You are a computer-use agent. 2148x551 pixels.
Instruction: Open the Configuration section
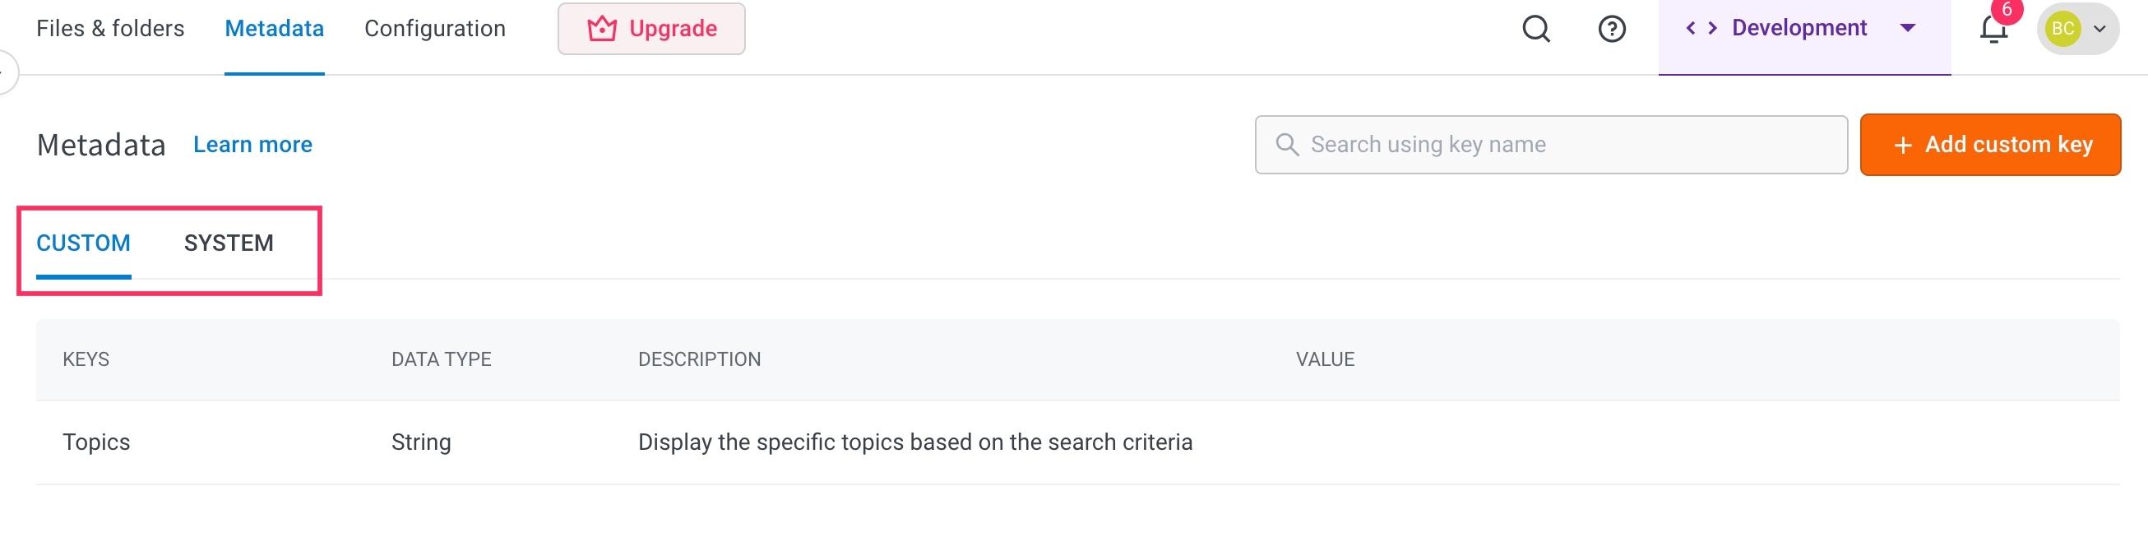point(434,29)
